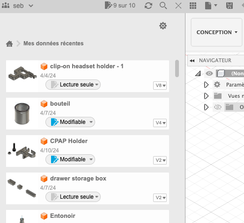Open V4 version dropdown for bouteil
The width and height of the screenshot is (244, 223).
point(160,123)
